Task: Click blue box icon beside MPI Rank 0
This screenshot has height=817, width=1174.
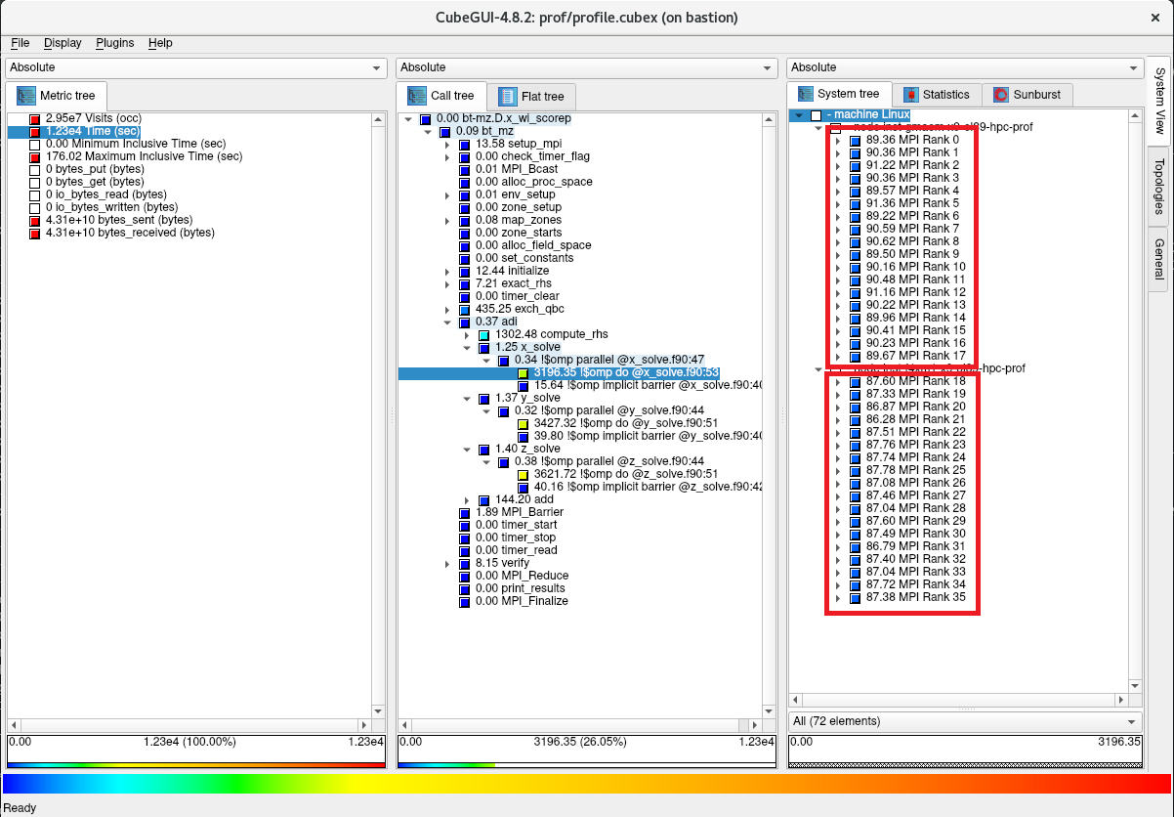Action: point(856,140)
